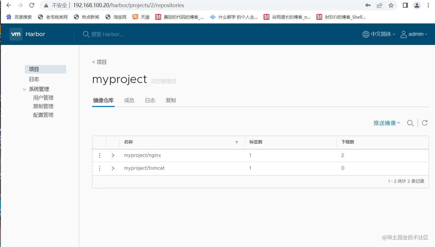Sort by the 下载数 column header

(348, 142)
